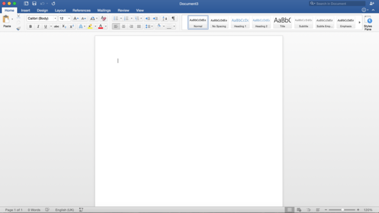Open the Mailings tab
This screenshot has height=213, width=379.
coord(104,11)
